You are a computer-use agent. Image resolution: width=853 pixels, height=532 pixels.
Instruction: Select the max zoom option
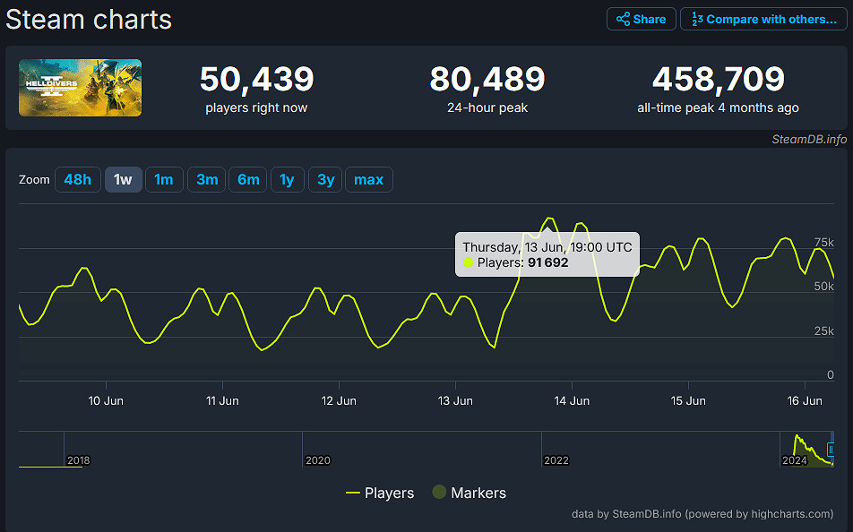(x=369, y=179)
